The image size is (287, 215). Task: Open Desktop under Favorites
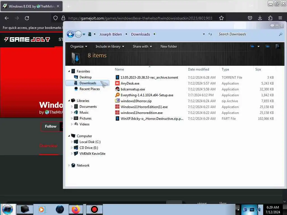tap(85, 77)
